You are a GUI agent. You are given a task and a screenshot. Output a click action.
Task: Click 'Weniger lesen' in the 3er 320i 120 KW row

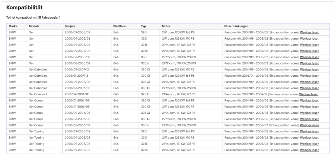pos(309,32)
